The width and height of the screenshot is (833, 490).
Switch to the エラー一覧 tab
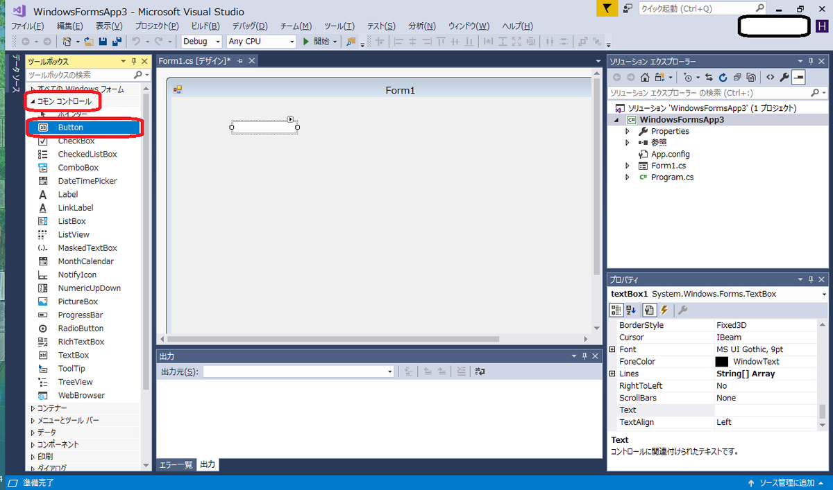(x=176, y=464)
